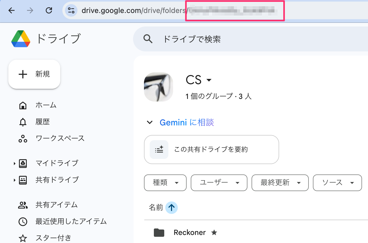Open the 共有アイテム shared items icon
The height and width of the screenshot is (243, 368).
tap(23, 205)
